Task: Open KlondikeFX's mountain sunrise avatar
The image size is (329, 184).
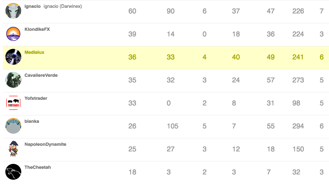Action: tap(13, 34)
